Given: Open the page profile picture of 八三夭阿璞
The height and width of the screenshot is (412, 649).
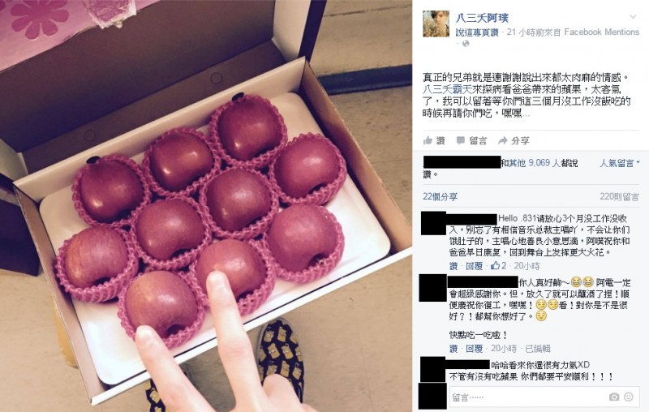Looking at the screenshot, I should pos(436,24).
